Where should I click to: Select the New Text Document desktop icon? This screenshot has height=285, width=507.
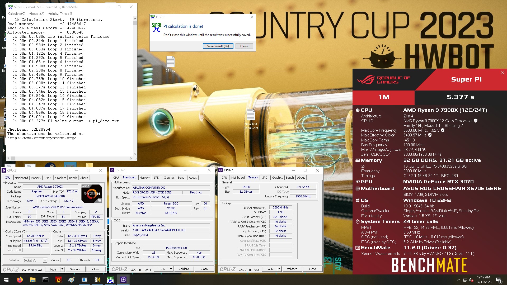tap(251, 119)
